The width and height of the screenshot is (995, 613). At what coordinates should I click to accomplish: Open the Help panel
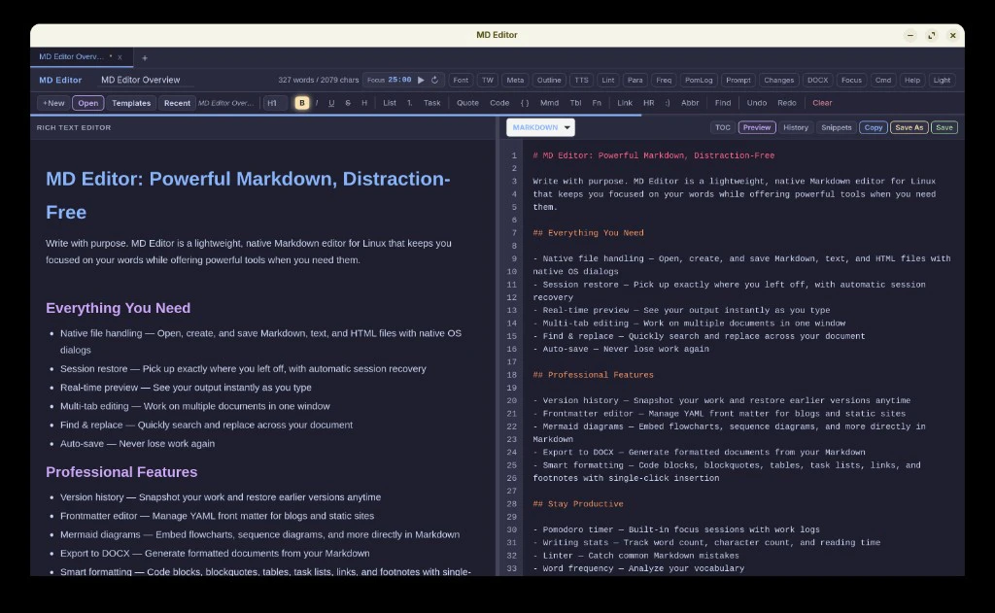(912, 80)
